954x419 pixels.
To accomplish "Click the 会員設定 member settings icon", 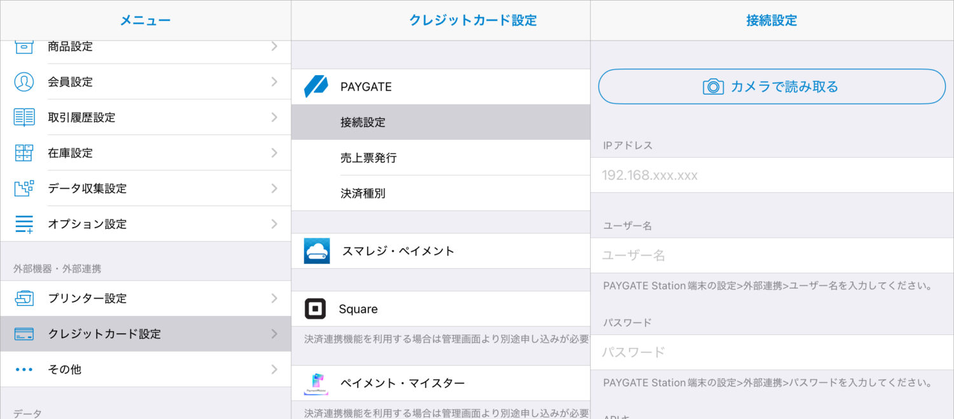I will (x=24, y=82).
